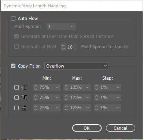Click the OK button
143x140 pixels.
pos(87,128)
